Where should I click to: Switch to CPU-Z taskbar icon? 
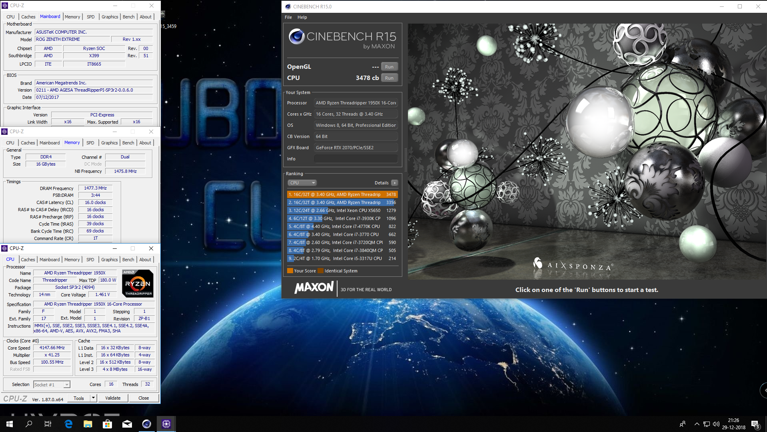pyautogui.click(x=166, y=424)
